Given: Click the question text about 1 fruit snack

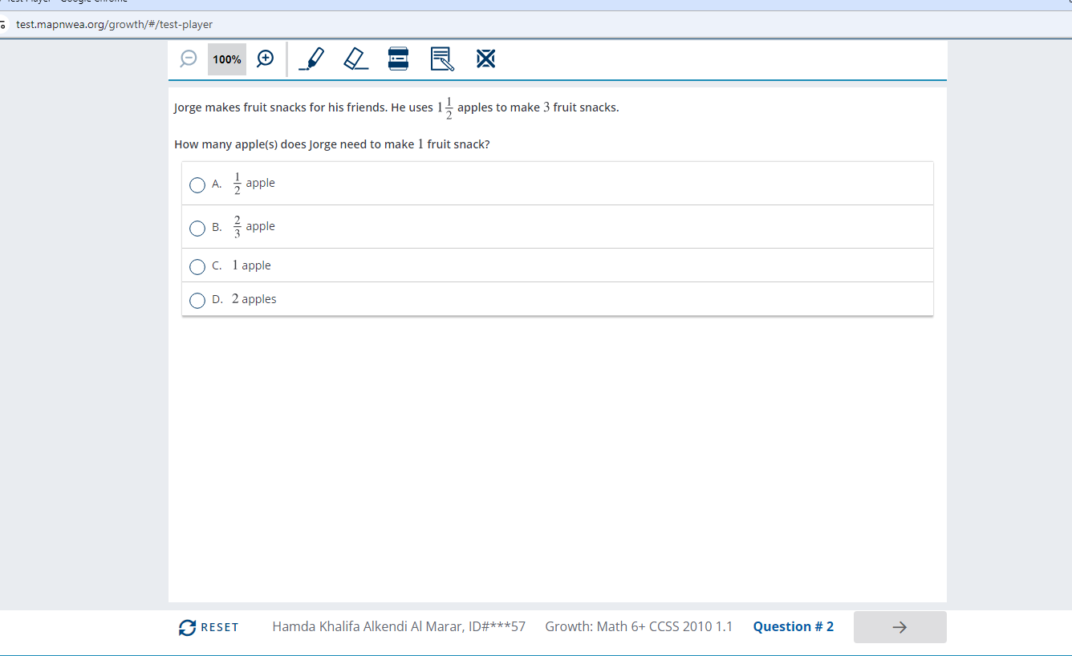Looking at the screenshot, I should tap(332, 144).
